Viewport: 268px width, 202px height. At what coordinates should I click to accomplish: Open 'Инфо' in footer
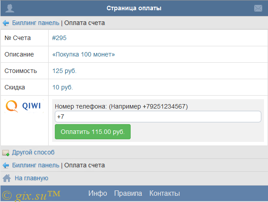(98, 193)
